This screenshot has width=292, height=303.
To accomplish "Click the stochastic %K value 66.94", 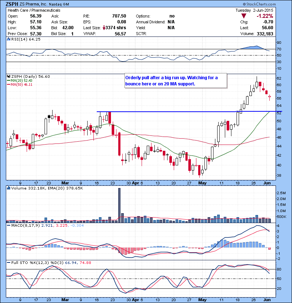I will [70, 262].
